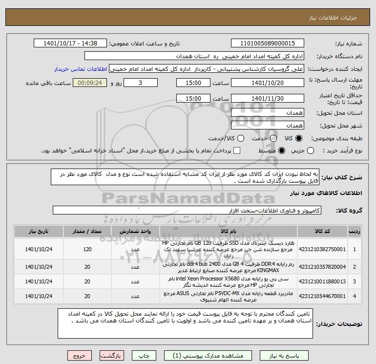This screenshot has width=376, height=364.
Task: Click the تعداد / مقدار column header
Action: (87, 231)
